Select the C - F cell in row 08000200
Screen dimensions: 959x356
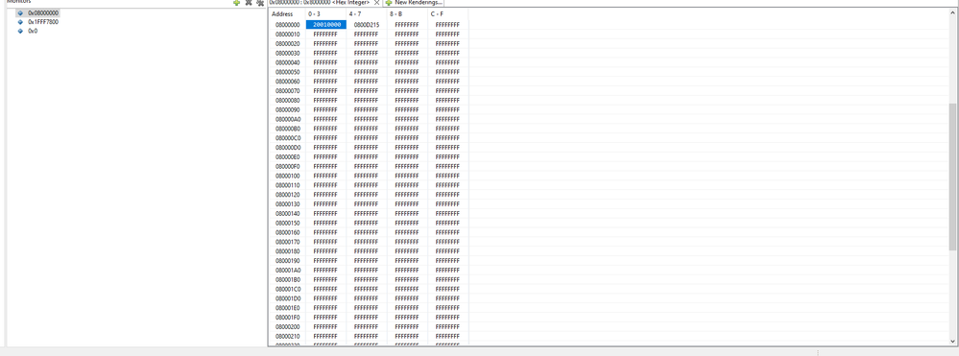pos(447,326)
